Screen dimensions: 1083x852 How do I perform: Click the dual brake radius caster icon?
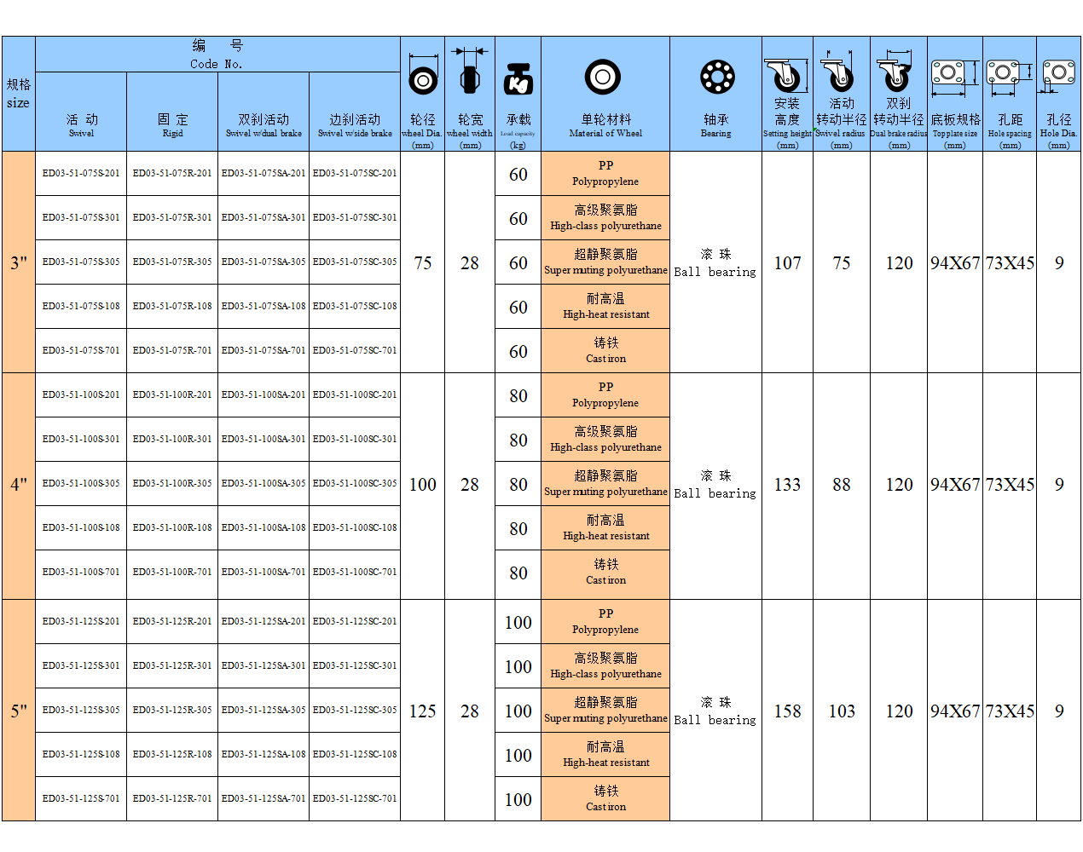(x=895, y=72)
